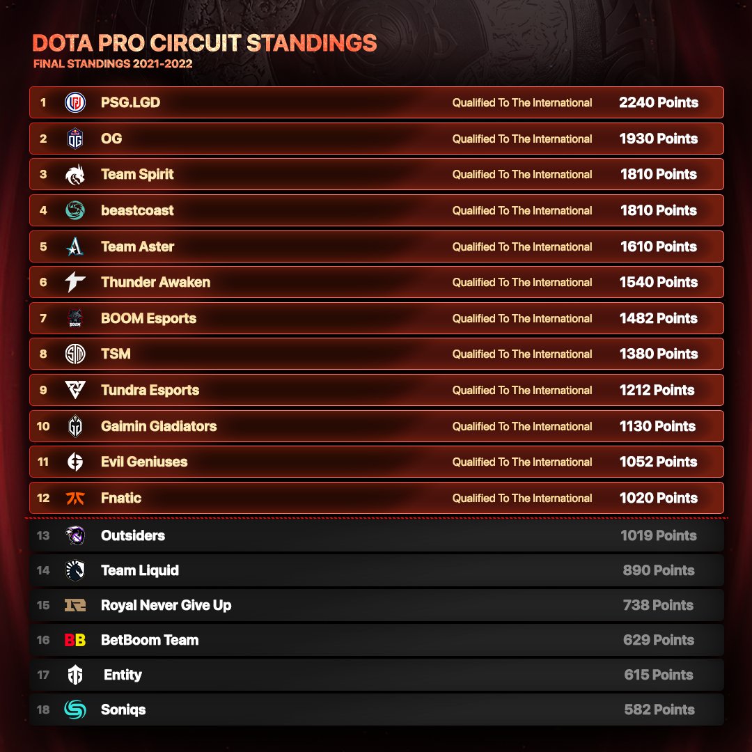This screenshot has width=752, height=752.
Task: Select the Team Spirit dragon logo
Action: click(x=75, y=175)
